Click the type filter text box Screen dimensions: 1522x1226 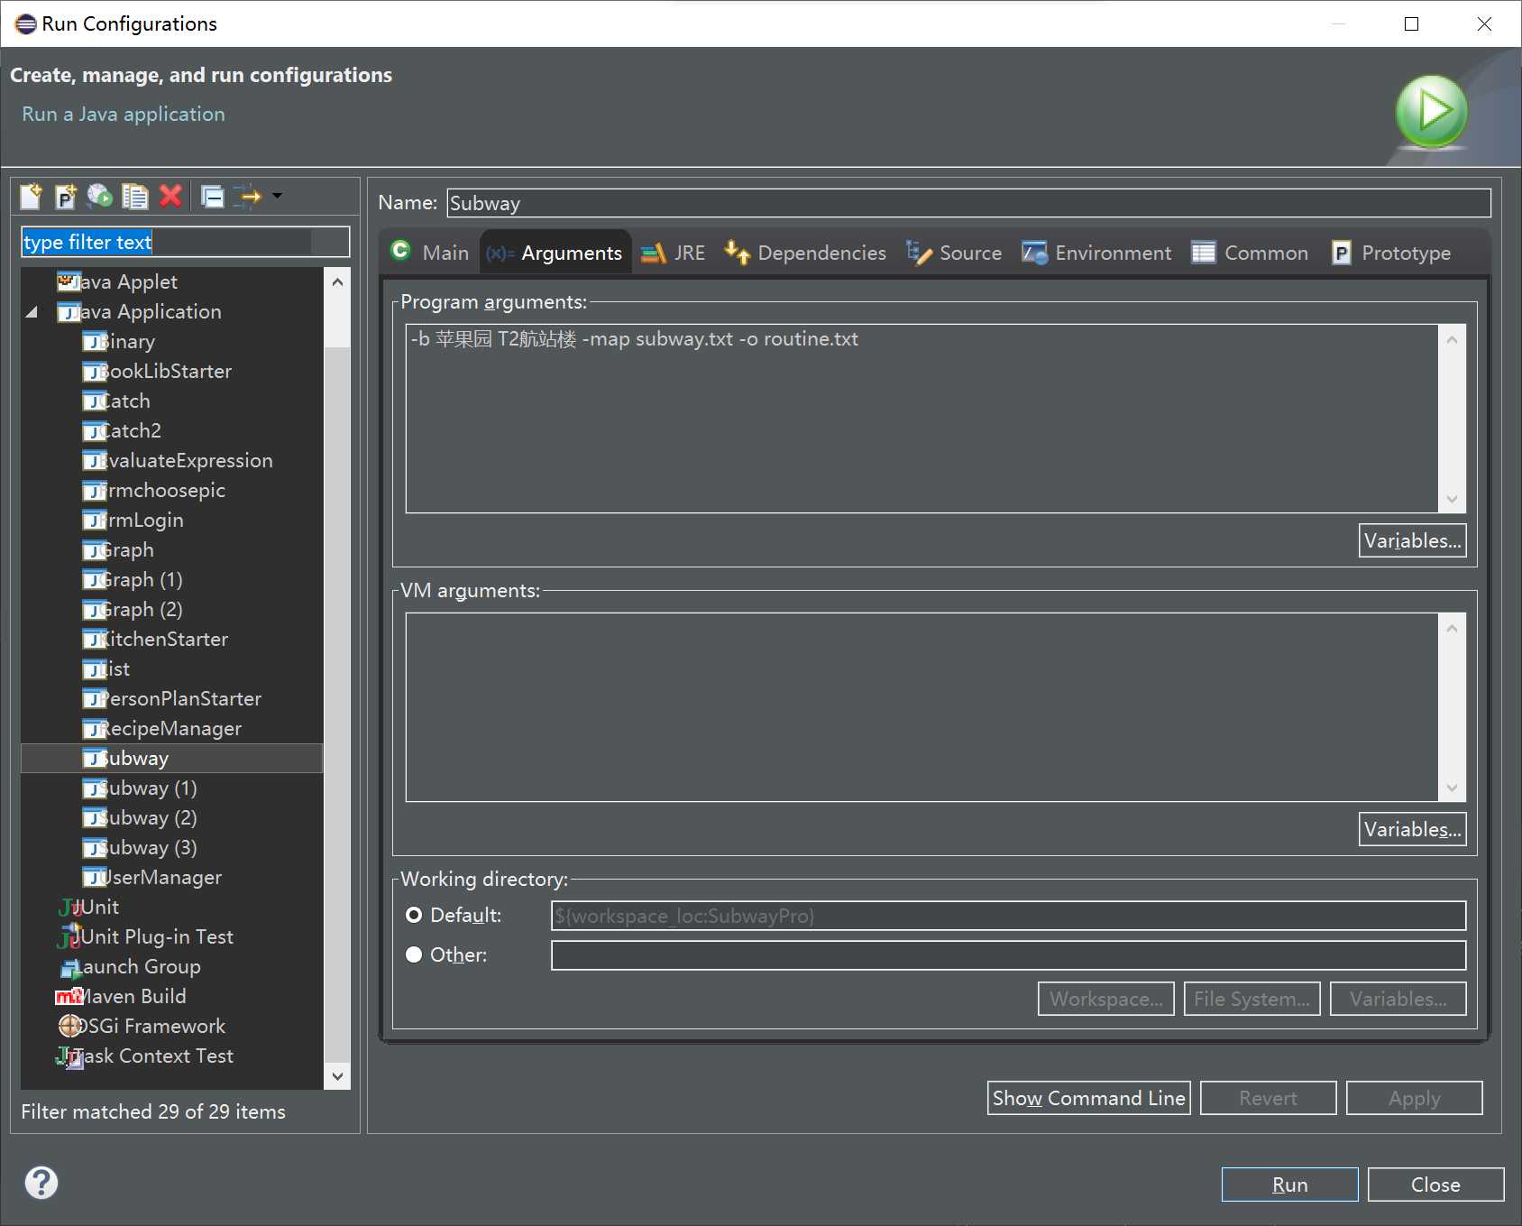pyautogui.click(x=185, y=242)
